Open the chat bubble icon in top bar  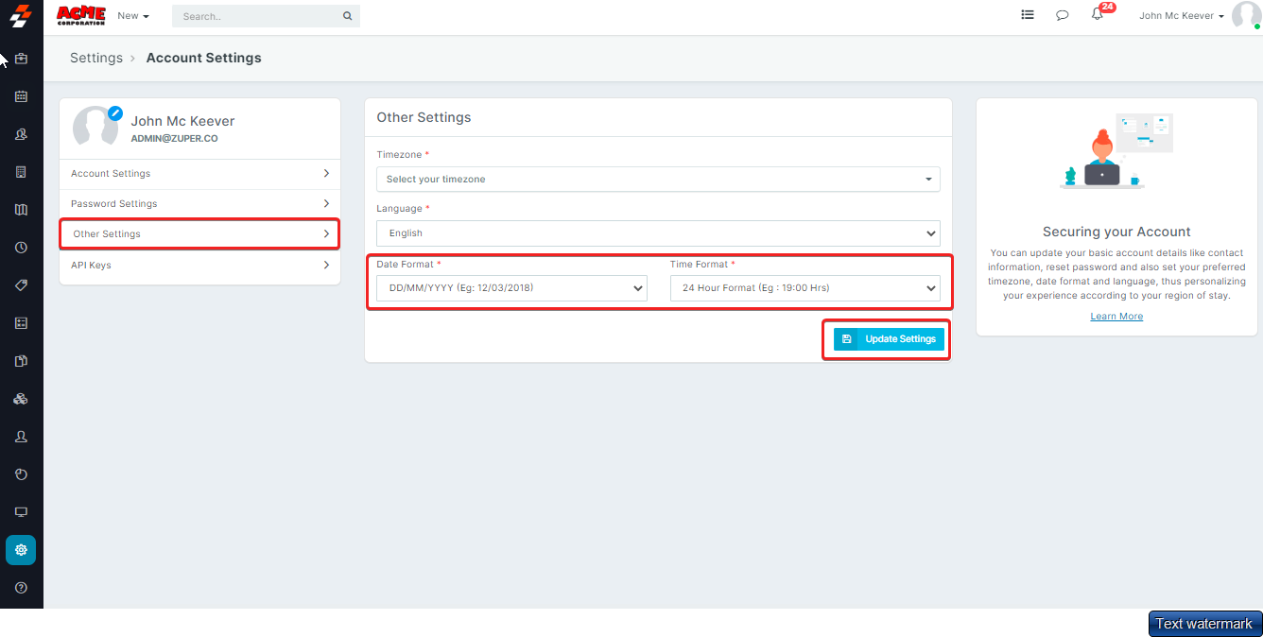tap(1063, 15)
